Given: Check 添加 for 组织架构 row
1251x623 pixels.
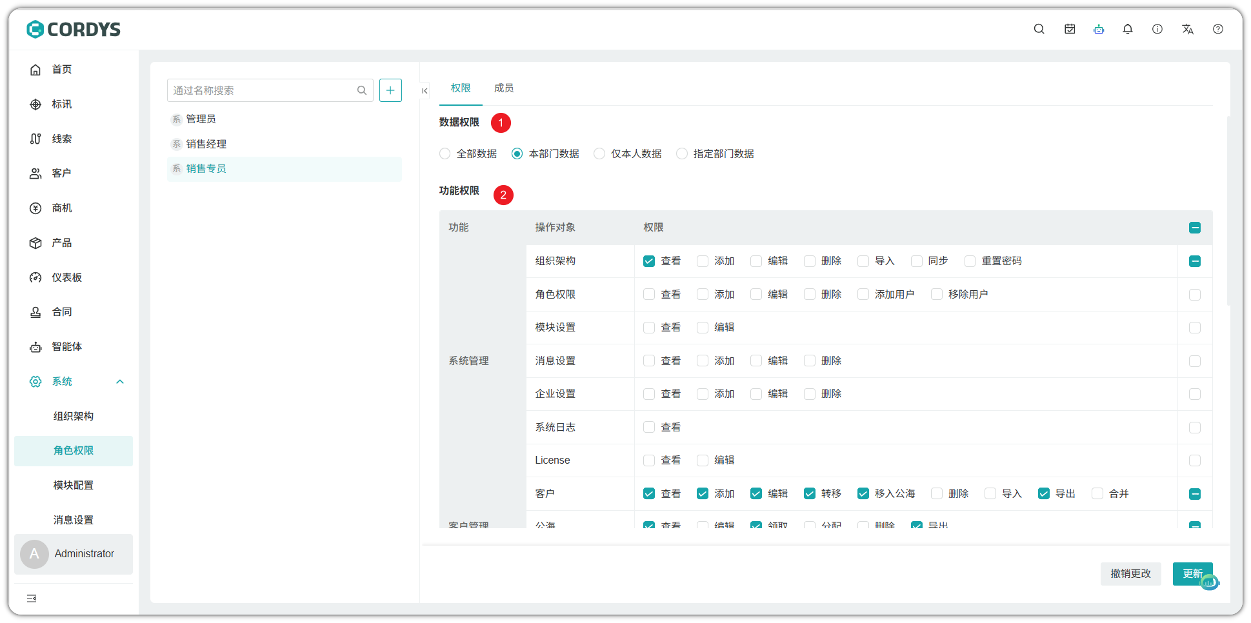Looking at the screenshot, I should point(703,261).
